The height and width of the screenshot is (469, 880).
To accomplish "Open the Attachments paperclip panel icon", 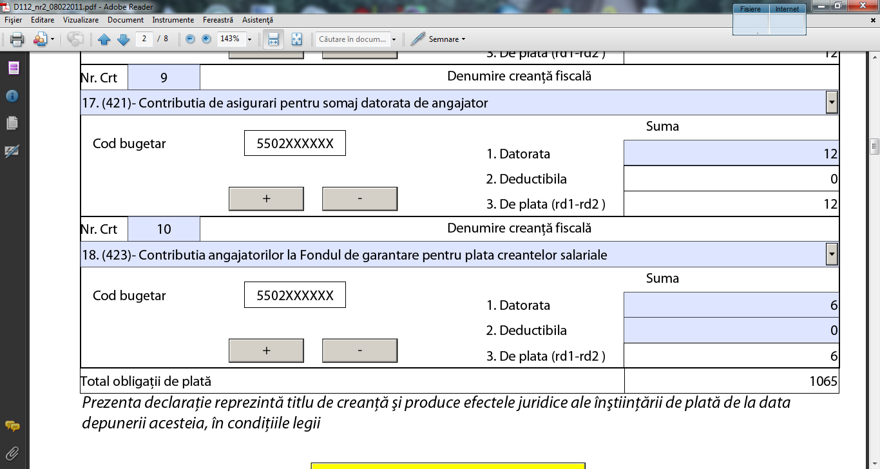I will (x=12, y=453).
